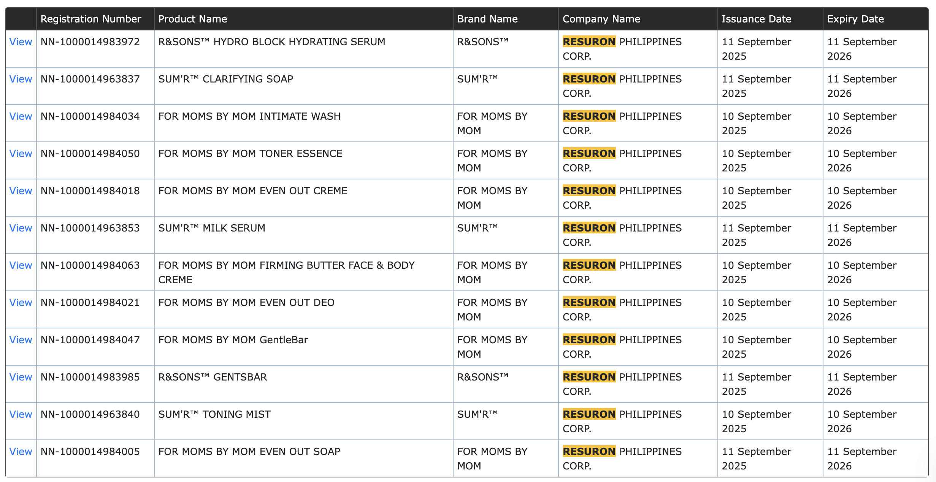Click the Product Name column header

click(x=193, y=19)
